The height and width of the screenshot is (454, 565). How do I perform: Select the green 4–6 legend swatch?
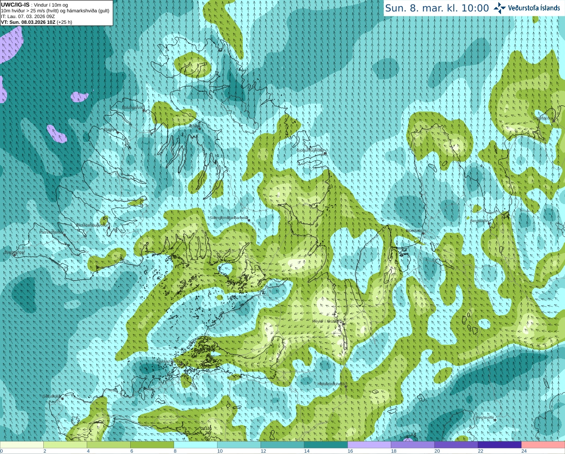109,445
